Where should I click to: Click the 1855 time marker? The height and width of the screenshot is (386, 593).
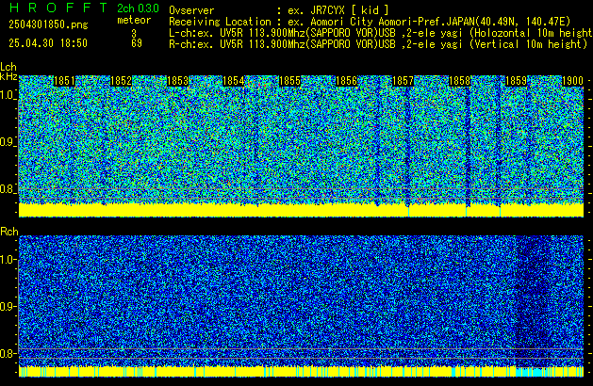pos(289,81)
